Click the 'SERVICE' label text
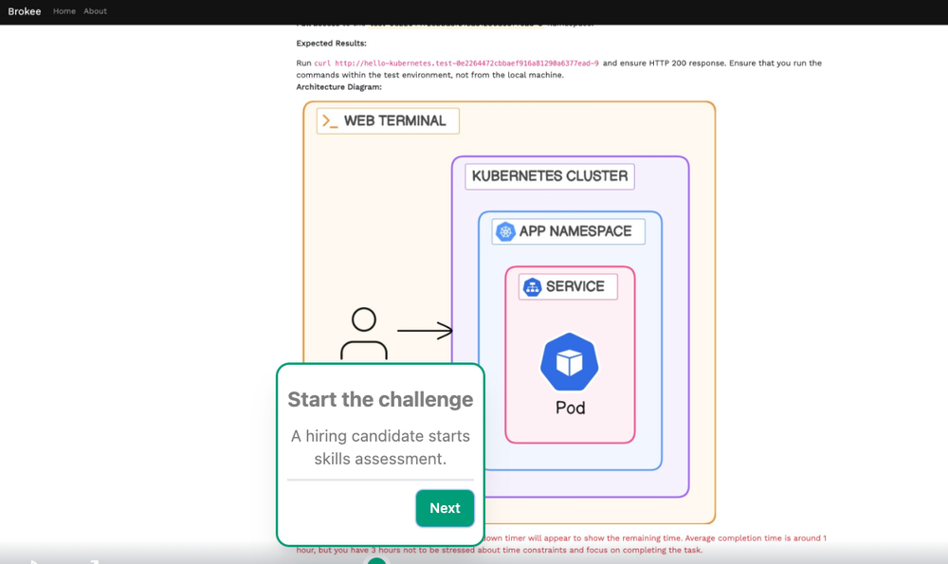The image size is (948, 564). [575, 286]
